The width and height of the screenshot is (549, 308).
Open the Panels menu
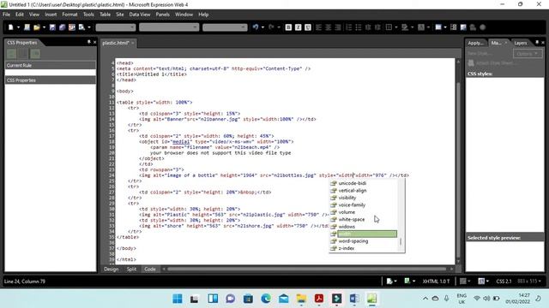(162, 15)
